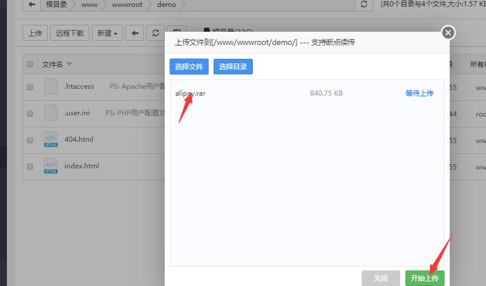This screenshot has height=286, width=486.
Task: Click the 选择目录 button
Action: click(x=233, y=67)
